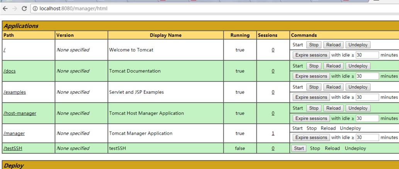Image resolution: width=399 pixels, height=169 pixels.
Task: Undeploy the /host-manager application
Action: tap(358, 108)
